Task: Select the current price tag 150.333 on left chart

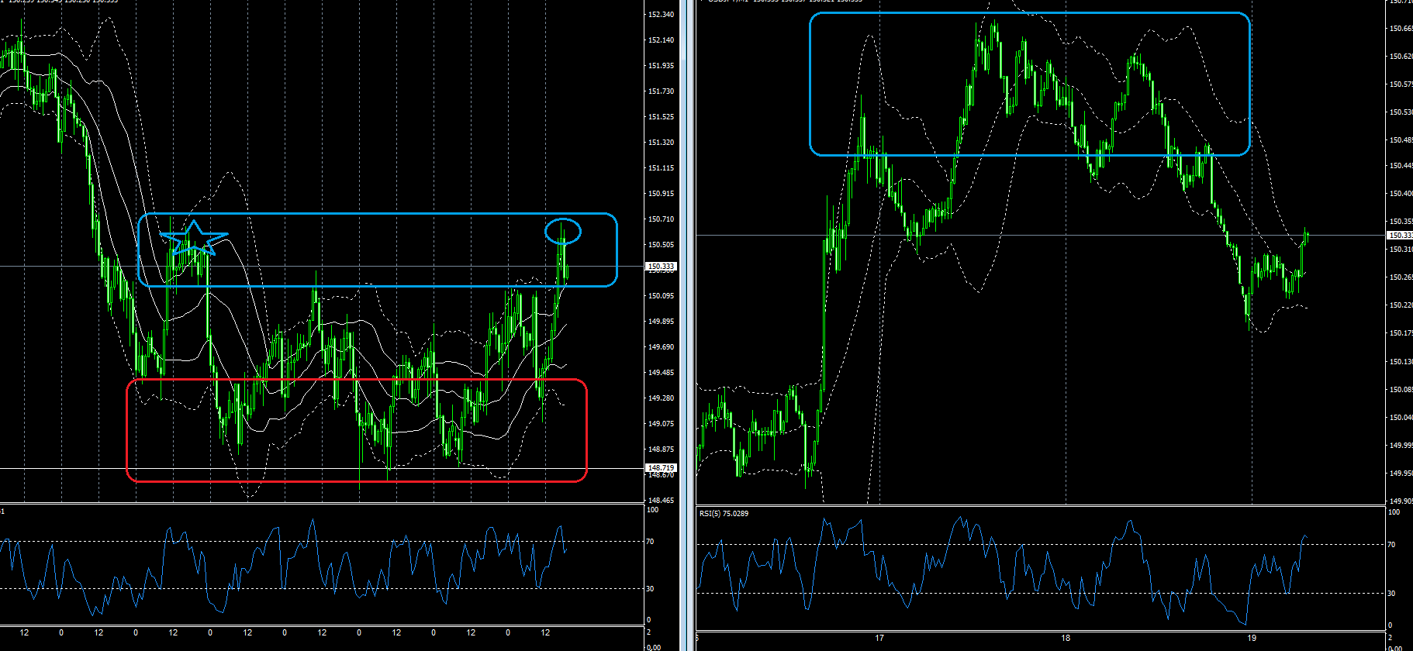Action: [x=661, y=267]
